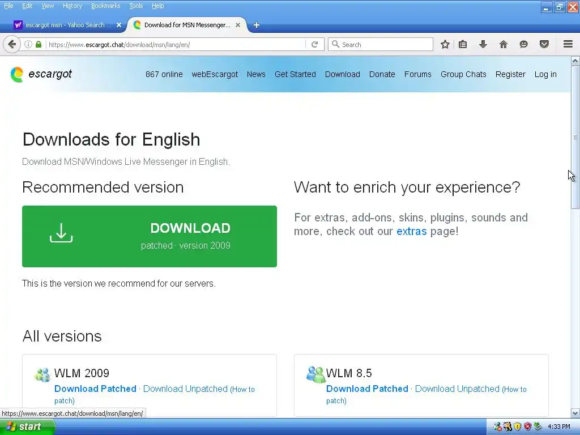Open How to patch link under WLM 2009
This screenshot has width=580, height=435.
click(244, 390)
